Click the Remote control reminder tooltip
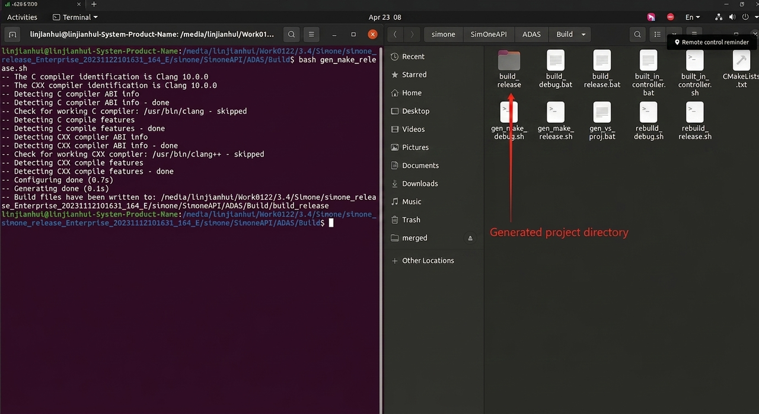The image size is (759, 414). [712, 42]
